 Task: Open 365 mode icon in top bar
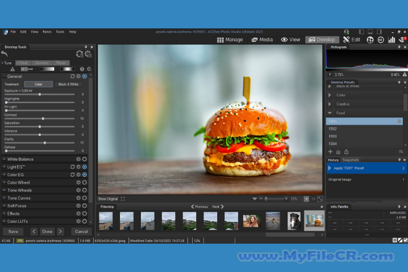point(381,40)
